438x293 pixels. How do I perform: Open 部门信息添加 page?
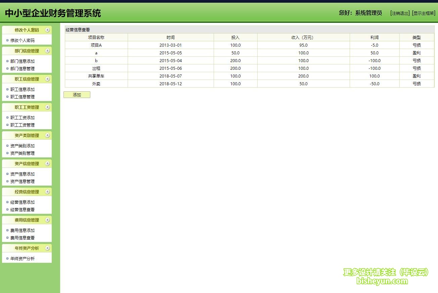[23, 61]
